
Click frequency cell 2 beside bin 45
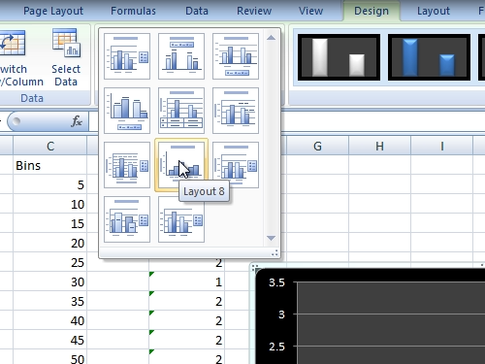(186, 340)
